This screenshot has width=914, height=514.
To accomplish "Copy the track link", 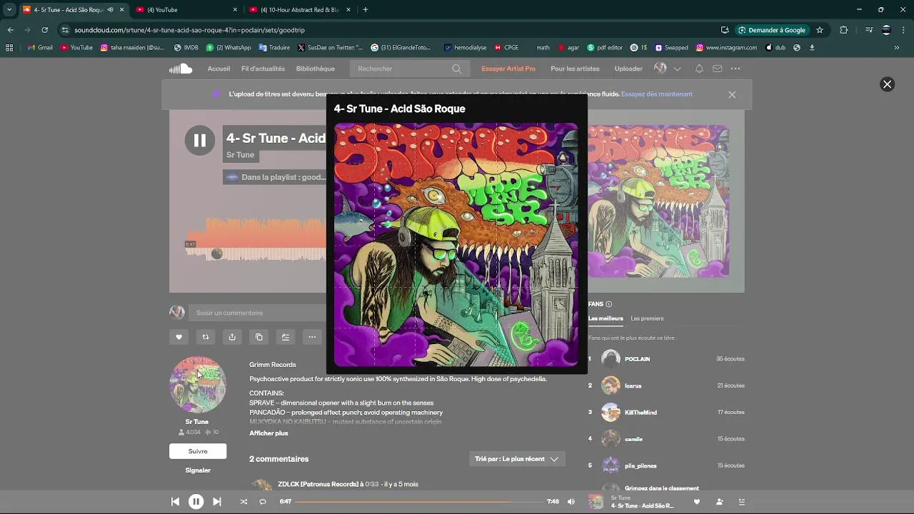I will (258, 337).
